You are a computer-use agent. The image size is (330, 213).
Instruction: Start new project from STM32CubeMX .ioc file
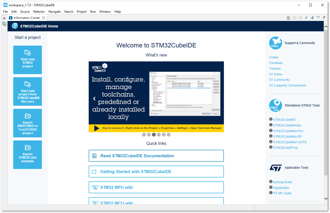28,91
